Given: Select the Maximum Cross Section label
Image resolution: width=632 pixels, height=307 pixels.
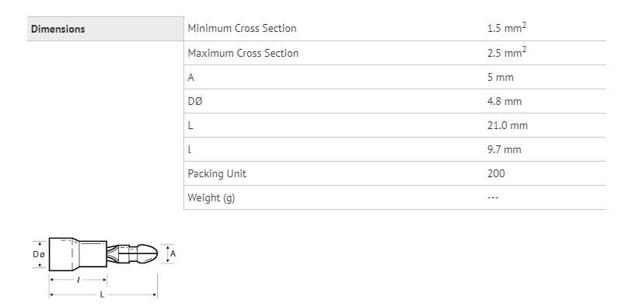Looking at the screenshot, I should 243,53.
